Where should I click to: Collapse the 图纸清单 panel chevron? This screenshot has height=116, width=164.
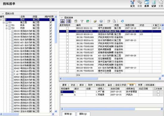click(62, 18)
